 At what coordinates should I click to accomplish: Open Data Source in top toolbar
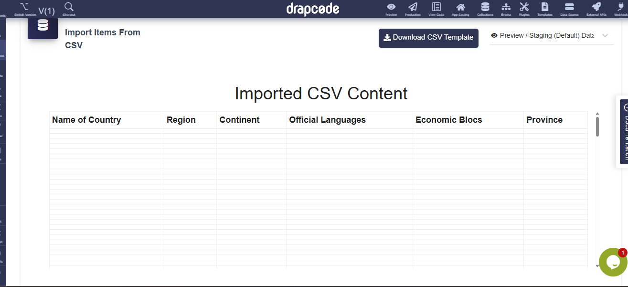coord(569,7)
